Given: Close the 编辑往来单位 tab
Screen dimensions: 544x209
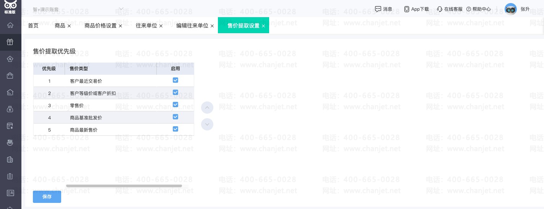Looking at the screenshot, I should 212,26.
